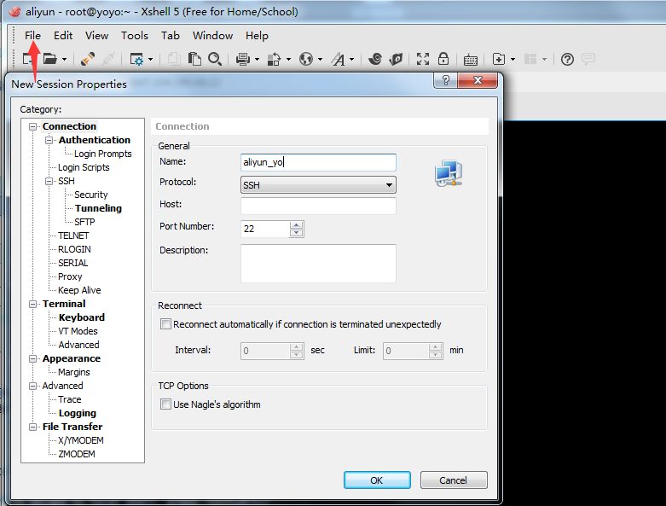Image resolution: width=666 pixels, height=506 pixels.
Task: Open the Help menu
Action: [x=257, y=36]
